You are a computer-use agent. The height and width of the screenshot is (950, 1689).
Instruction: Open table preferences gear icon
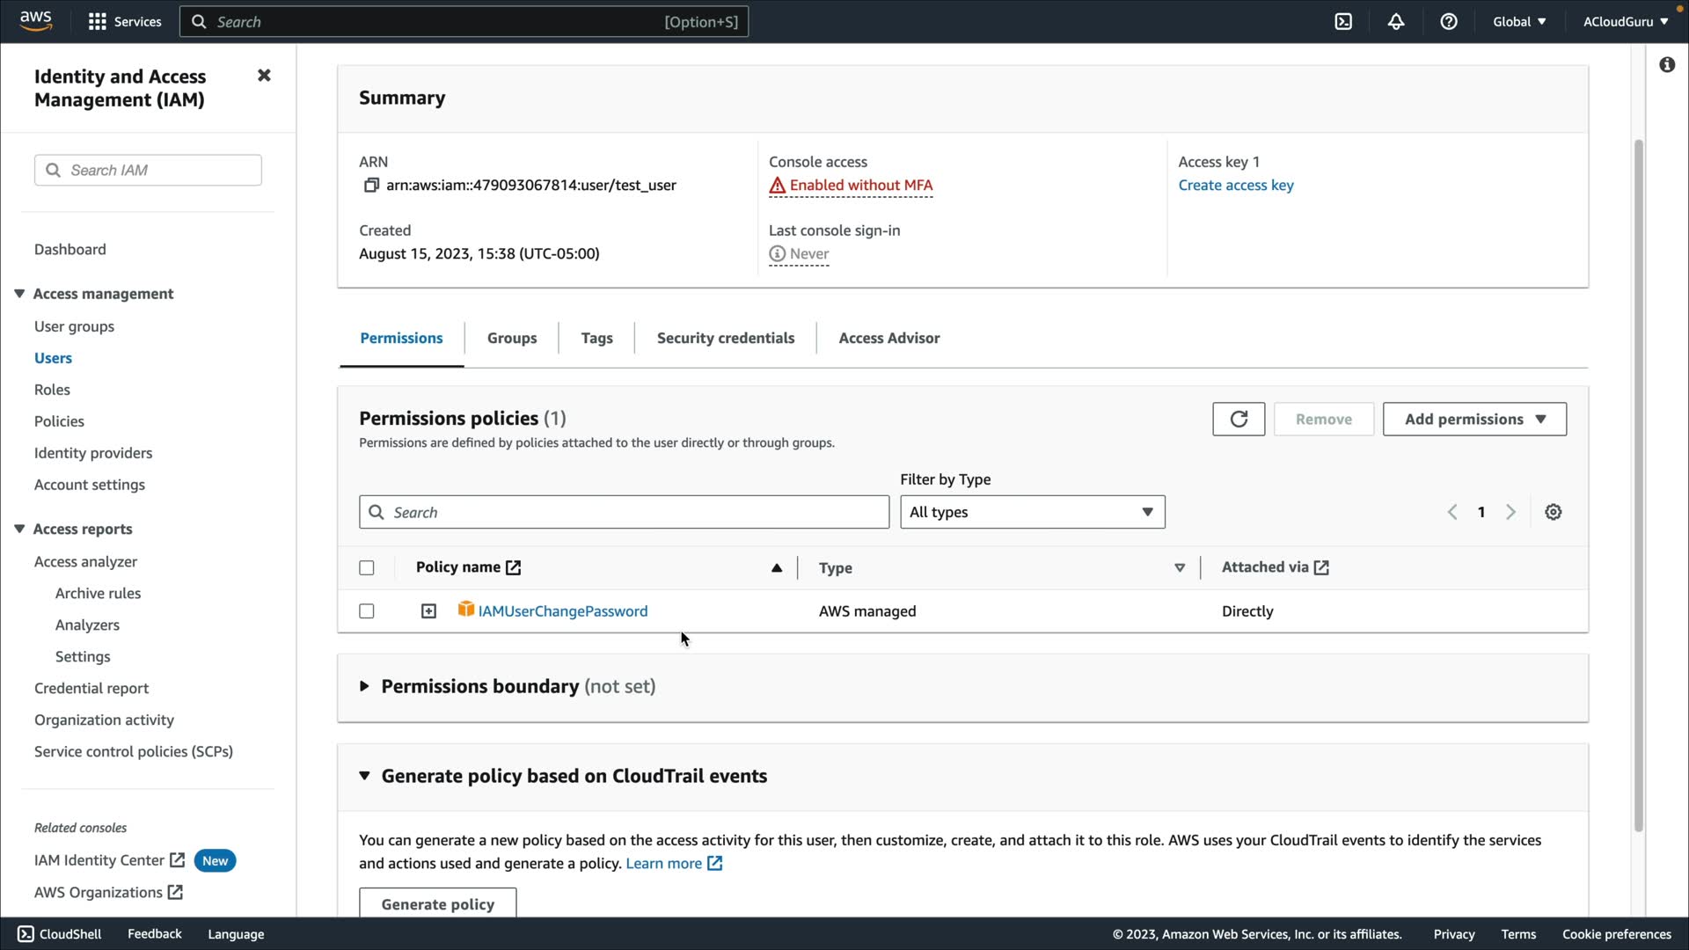pyautogui.click(x=1554, y=512)
